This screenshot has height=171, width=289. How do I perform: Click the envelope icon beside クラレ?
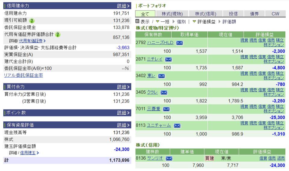164,92
